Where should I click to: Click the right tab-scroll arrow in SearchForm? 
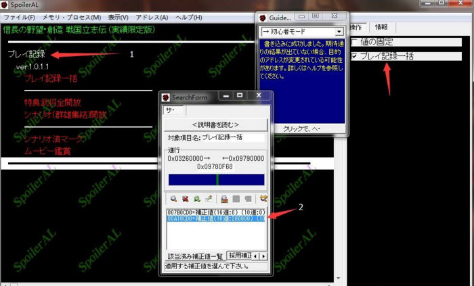(263, 256)
